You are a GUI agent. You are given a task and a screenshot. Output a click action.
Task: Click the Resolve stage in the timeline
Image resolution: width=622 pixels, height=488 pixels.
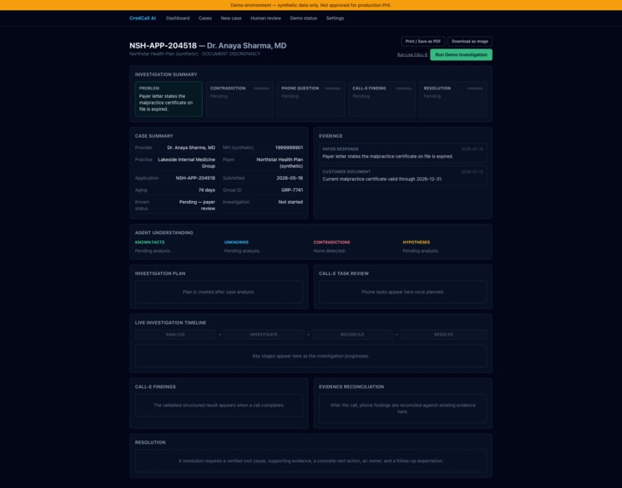[443, 335]
